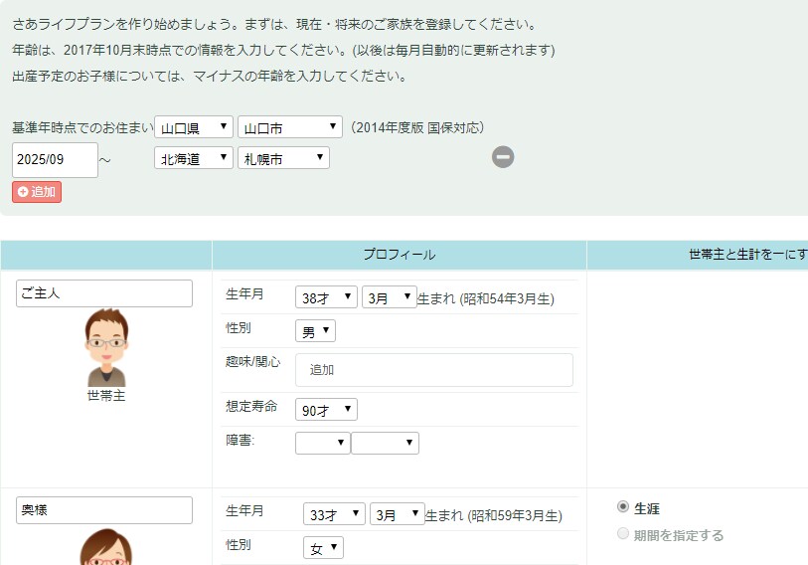
Task: Open the 山口市 city dropdown
Action: [290, 127]
